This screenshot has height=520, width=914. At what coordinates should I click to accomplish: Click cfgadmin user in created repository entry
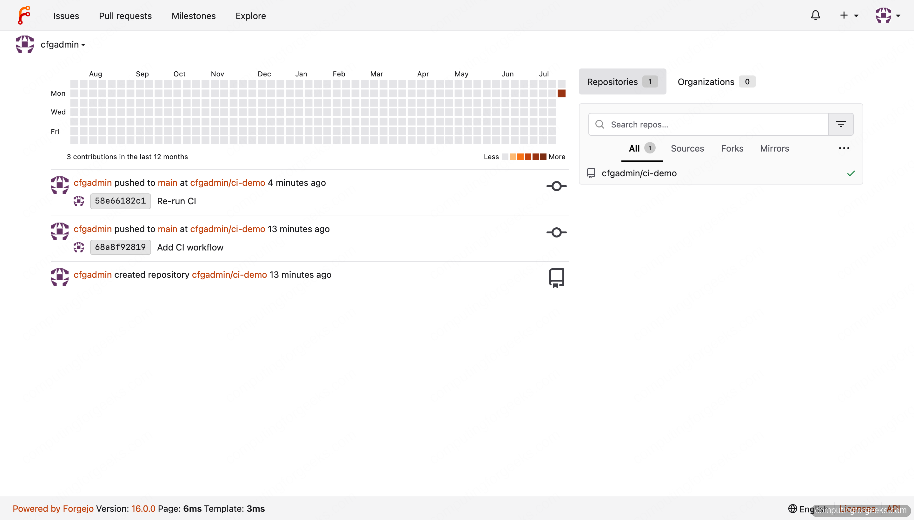93,275
